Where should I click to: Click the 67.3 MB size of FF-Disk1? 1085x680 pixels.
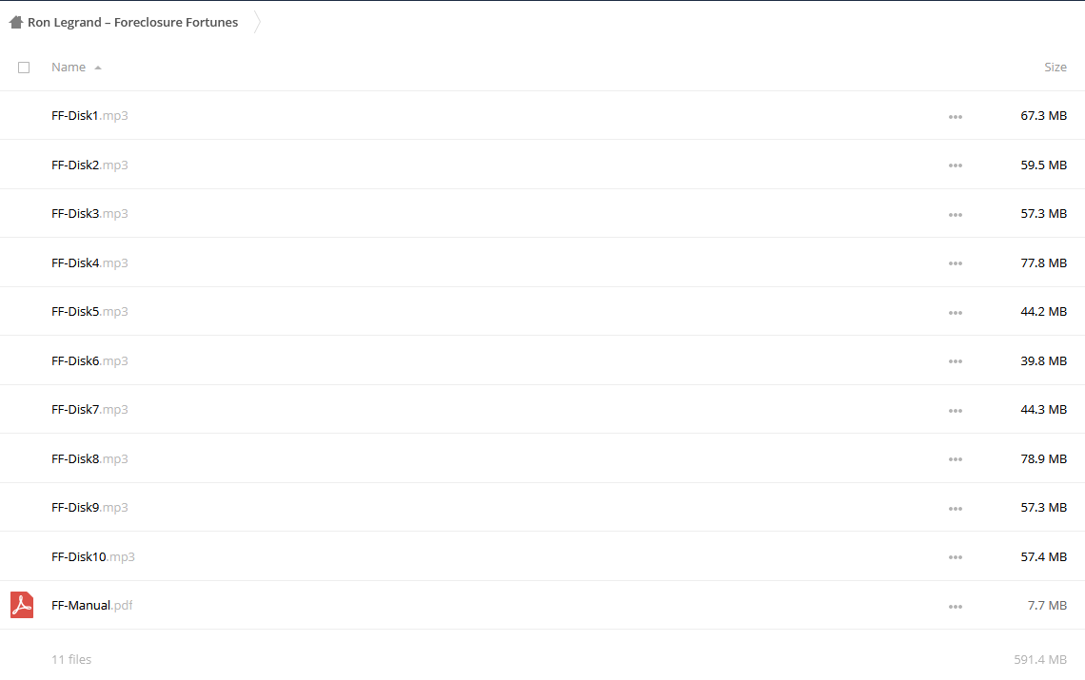[1043, 115]
